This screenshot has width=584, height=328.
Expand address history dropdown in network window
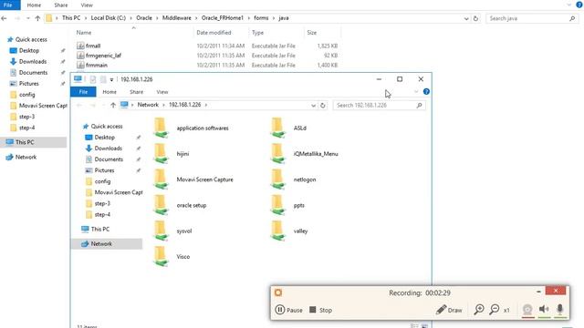point(313,106)
